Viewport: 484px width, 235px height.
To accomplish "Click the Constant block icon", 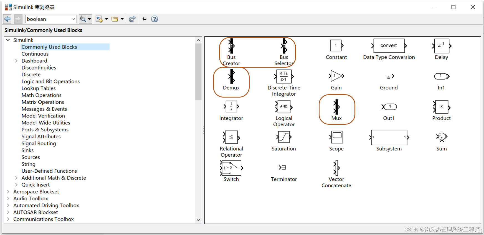I will 336,45.
